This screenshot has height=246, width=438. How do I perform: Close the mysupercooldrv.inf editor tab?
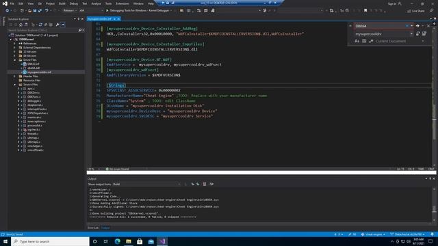[x=118, y=18]
